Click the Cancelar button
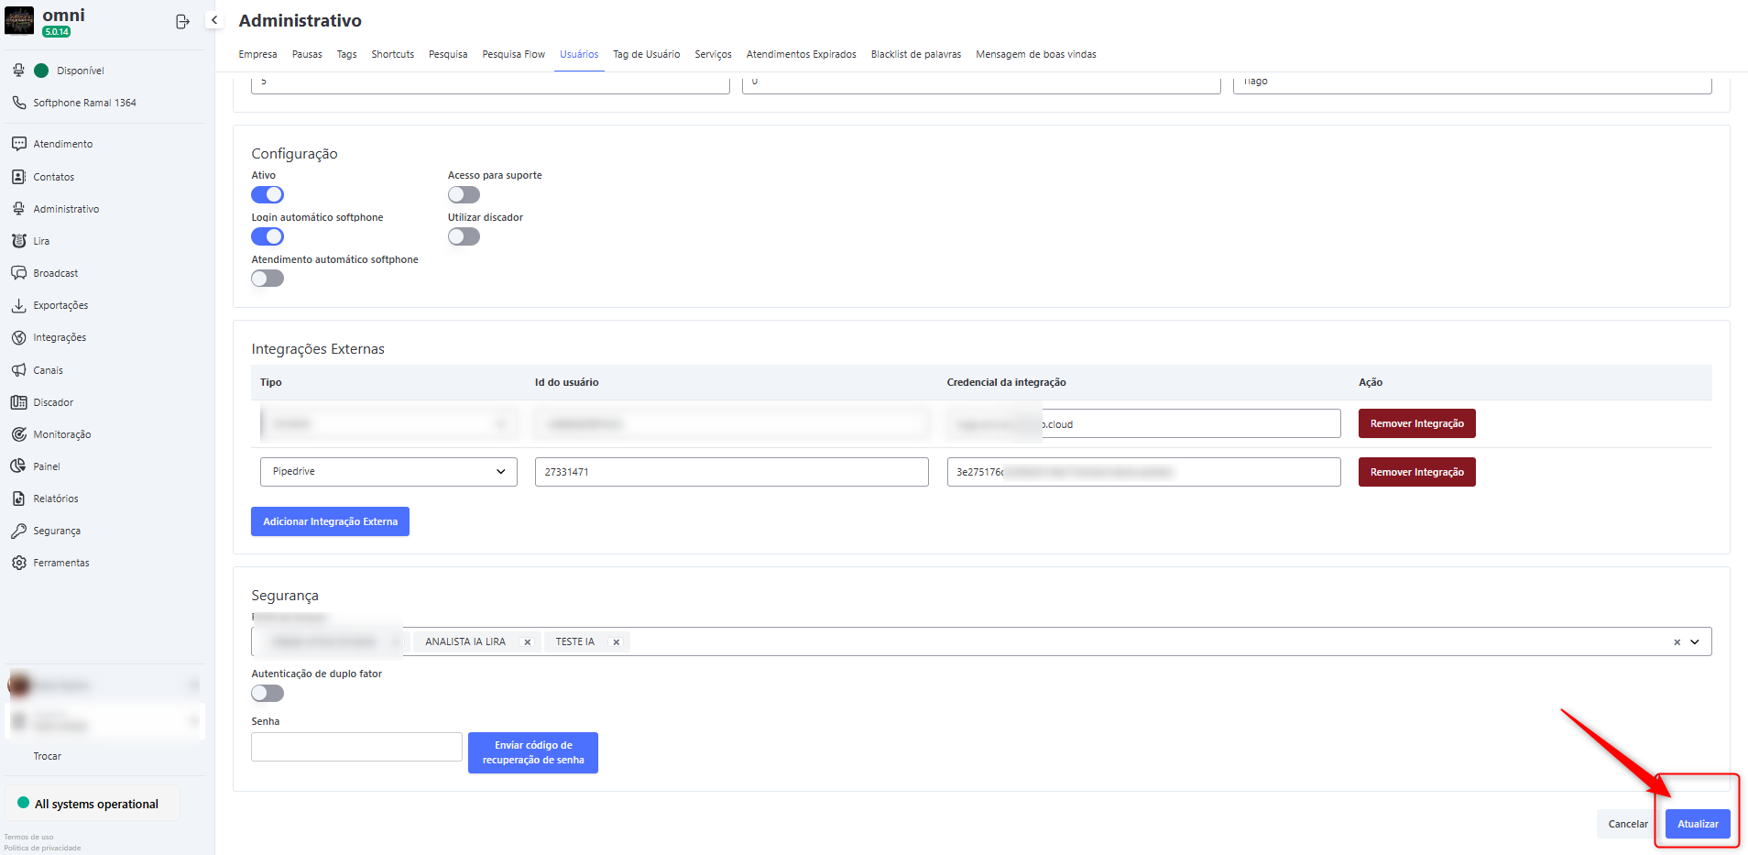This screenshot has width=1748, height=855. pos(1628,824)
